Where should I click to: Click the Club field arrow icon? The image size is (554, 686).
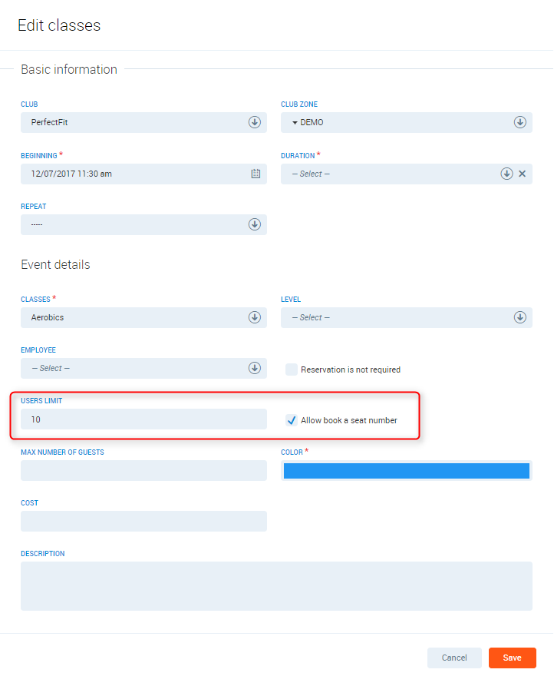point(255,122)
